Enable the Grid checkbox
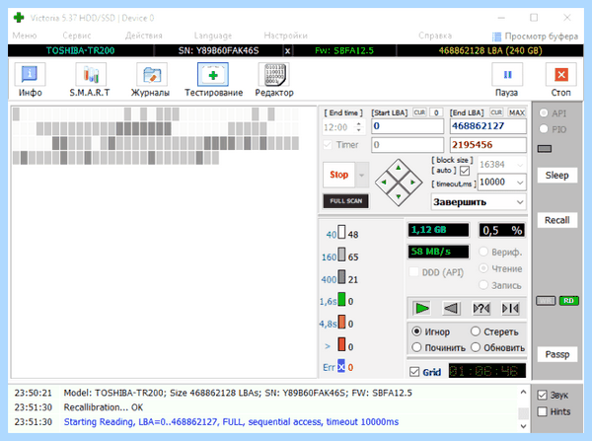 pyautogui.click(x=414, y=372)
